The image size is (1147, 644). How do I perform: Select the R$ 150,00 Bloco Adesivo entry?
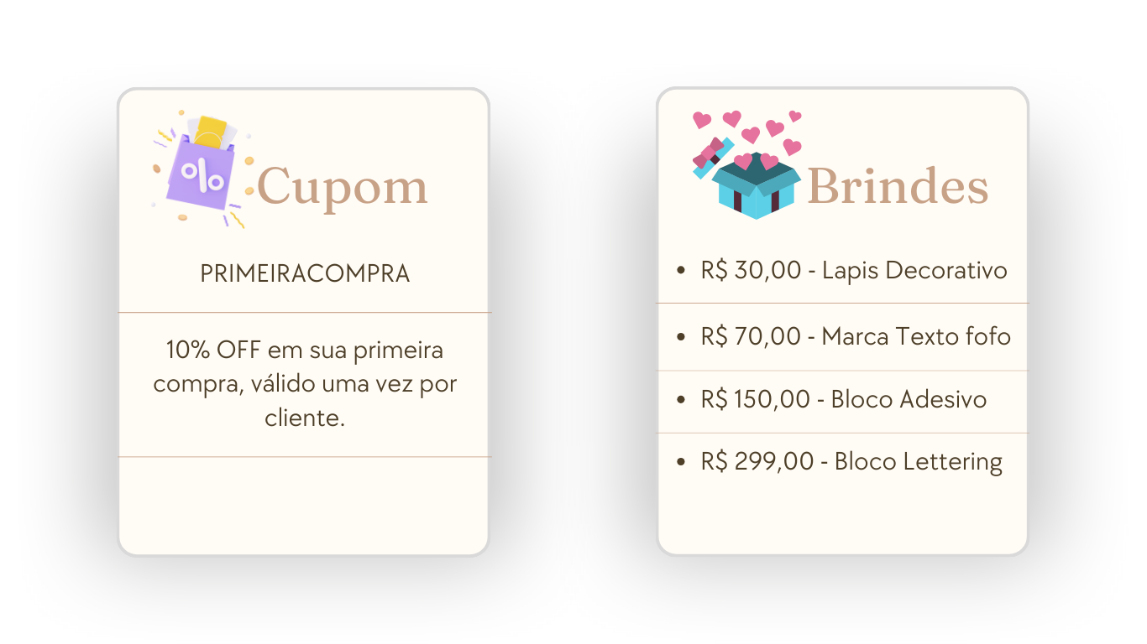pyautogui.click(x=844, y=399)
